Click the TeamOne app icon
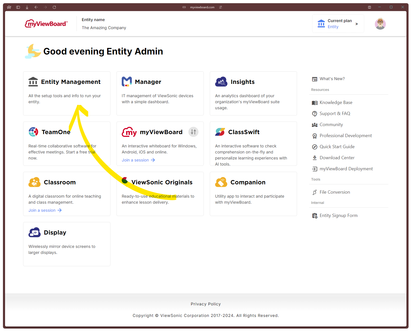Screen dimensions: 412x331 click(33, 132)
